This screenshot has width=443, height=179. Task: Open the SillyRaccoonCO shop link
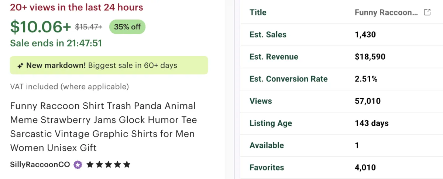pos(40,165)
